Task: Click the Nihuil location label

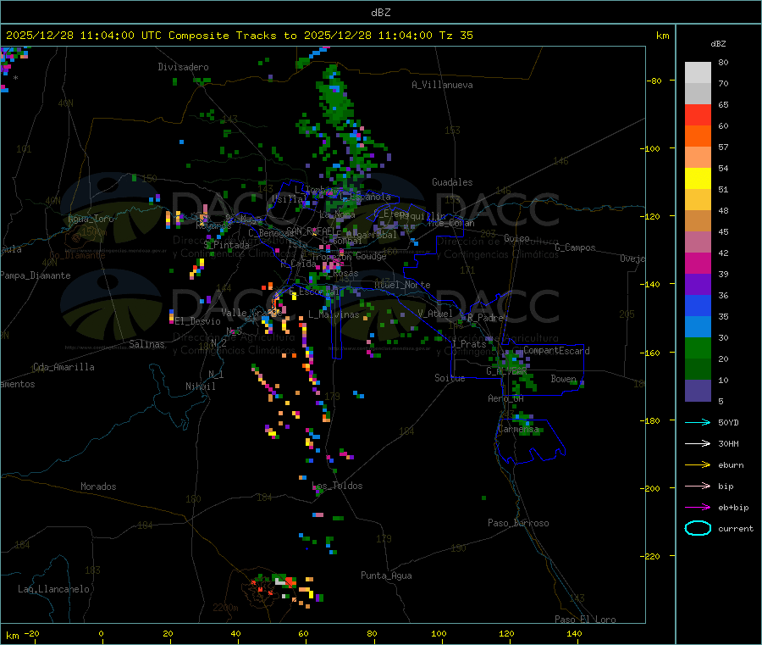Action: click(x=200, y=386)
